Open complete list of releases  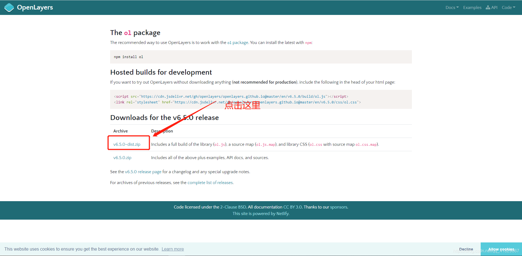pos(210,183)
